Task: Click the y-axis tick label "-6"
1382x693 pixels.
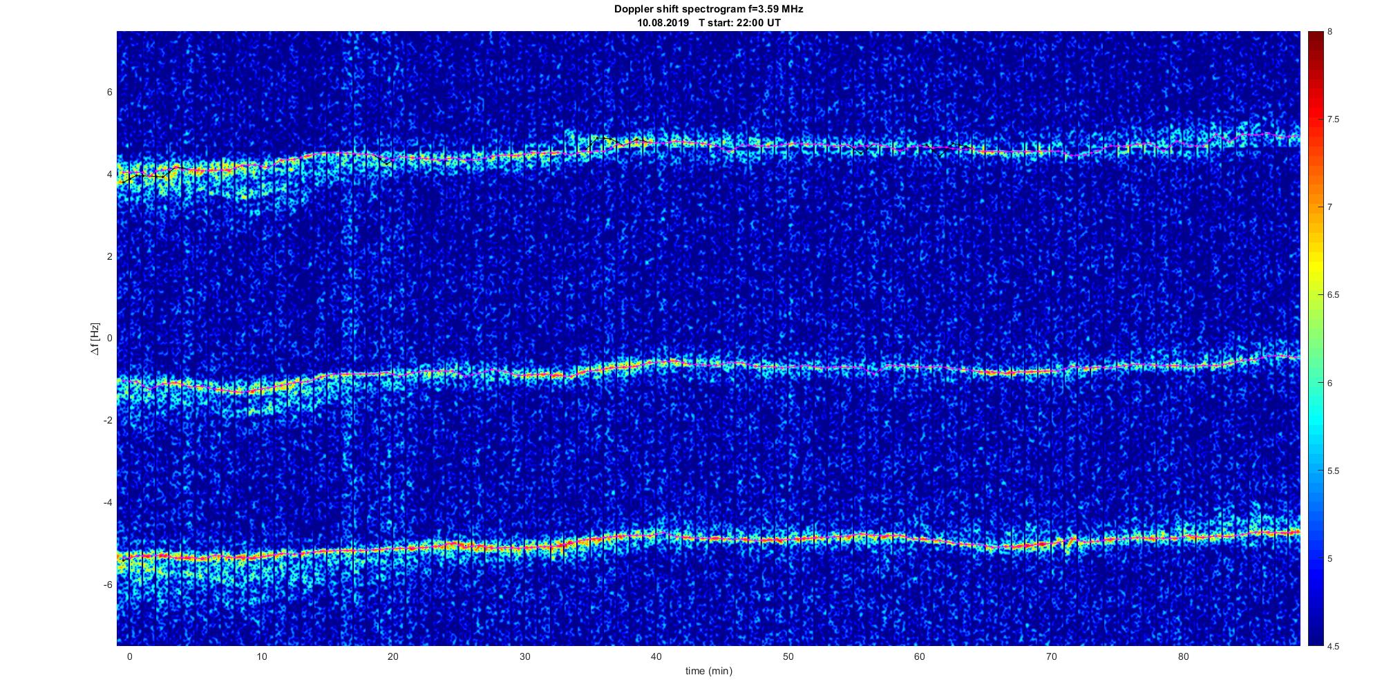Action: [x=107, y=585]
